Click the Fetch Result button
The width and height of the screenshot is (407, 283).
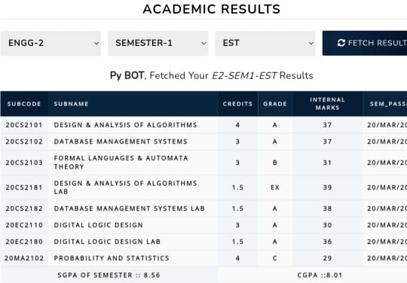pos(365,43)
